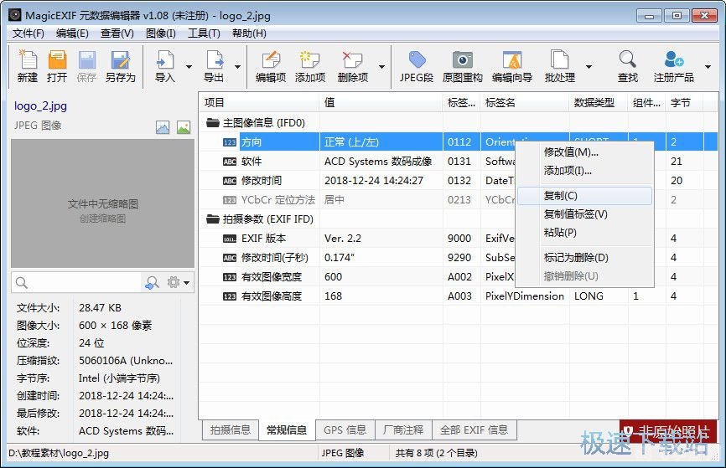Click the 标签名 column header
The height and width of the screenshot is (468, 726).
[525, 102]
